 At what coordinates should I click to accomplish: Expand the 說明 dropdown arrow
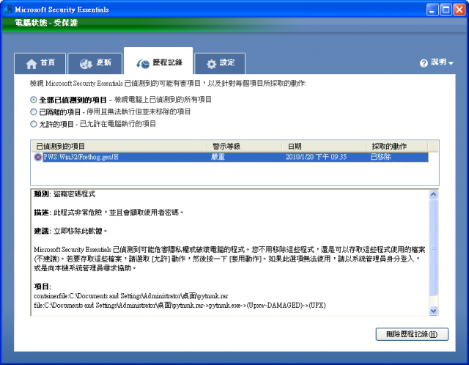coord(451,63)
